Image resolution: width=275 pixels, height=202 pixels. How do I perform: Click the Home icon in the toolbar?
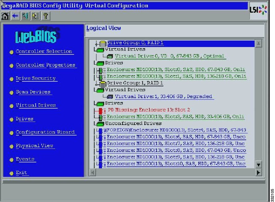[x=6, y=15]
